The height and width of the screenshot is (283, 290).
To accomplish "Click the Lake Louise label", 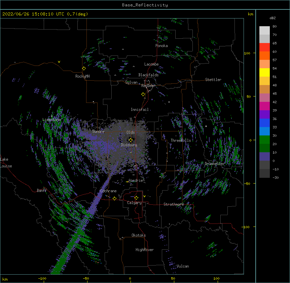I will [6, 163].
